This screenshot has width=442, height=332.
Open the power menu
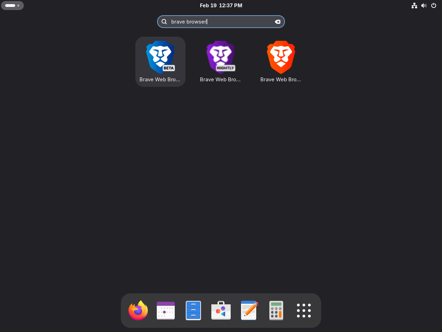[434, 5]
